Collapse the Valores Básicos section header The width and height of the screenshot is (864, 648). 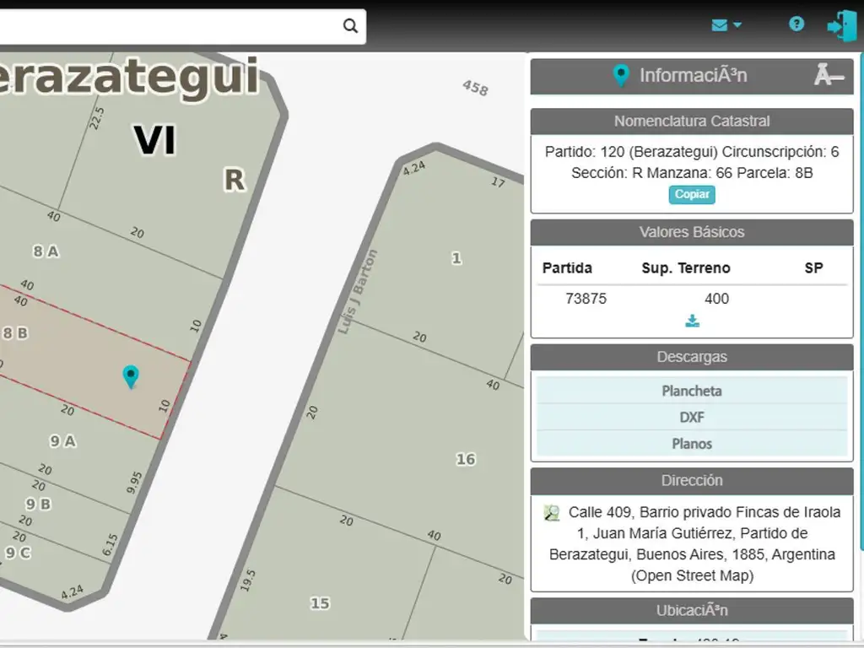[692, 232]
